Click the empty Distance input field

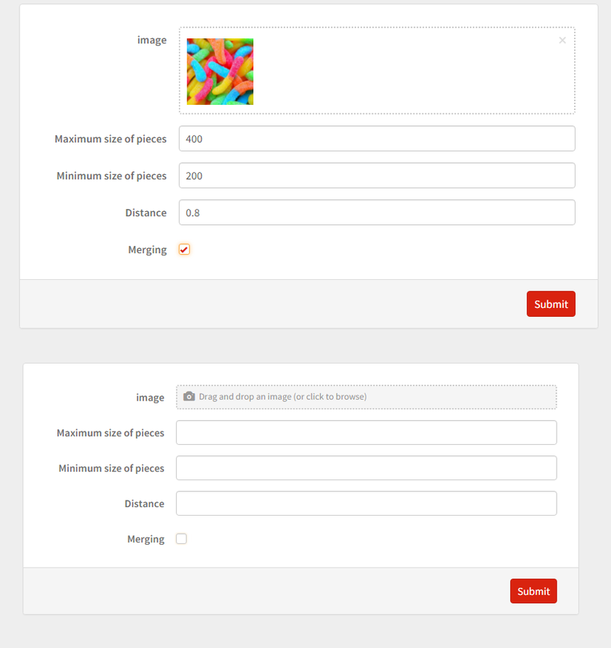pos(366,503)
